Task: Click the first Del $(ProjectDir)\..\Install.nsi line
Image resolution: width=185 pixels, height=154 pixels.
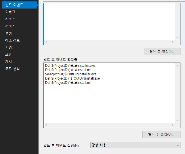Action: point(68,70)
